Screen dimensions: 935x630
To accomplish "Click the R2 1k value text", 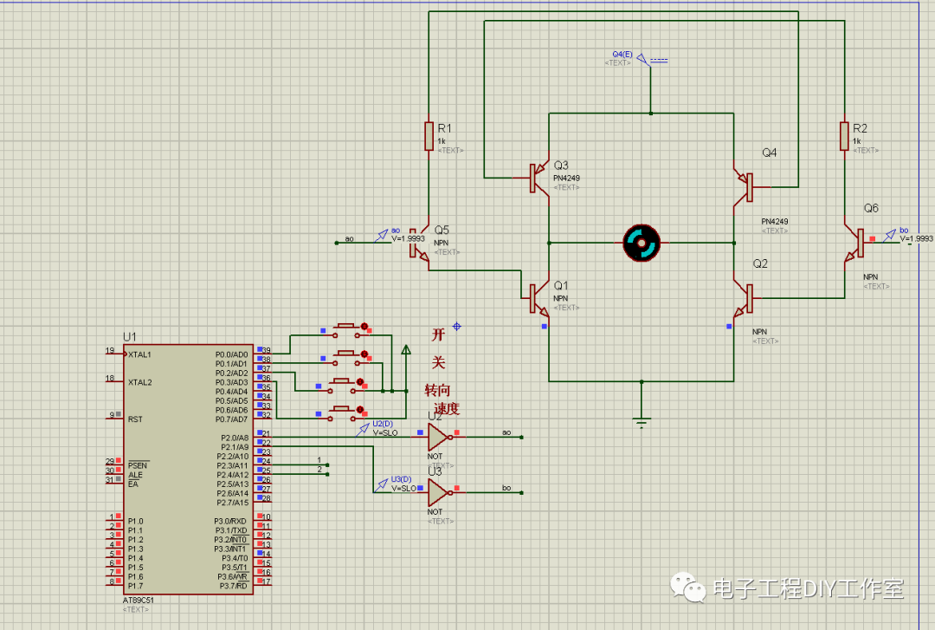I will 857,141.
